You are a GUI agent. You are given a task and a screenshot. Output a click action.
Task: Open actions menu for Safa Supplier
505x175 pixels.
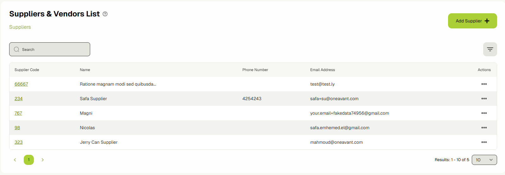coord(484,99)
